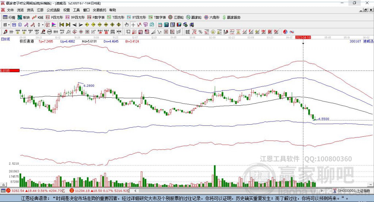Open the P四方形 tool
Viewport: 374px width, 202px height.
54,18
